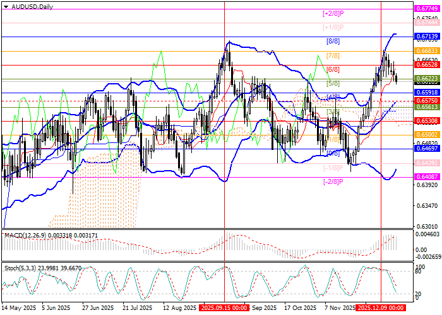Viewport: 442px width, 315px height.
Task: Click the [5/8] Murrey level label
Action: 333,84
